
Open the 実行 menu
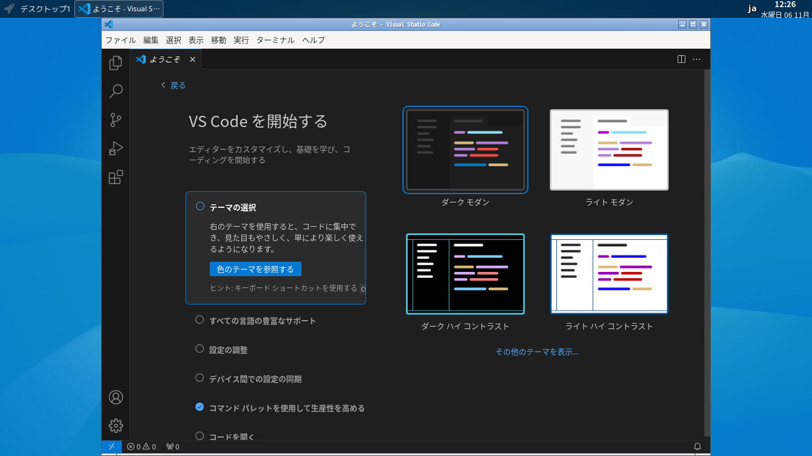pos(241,40)
